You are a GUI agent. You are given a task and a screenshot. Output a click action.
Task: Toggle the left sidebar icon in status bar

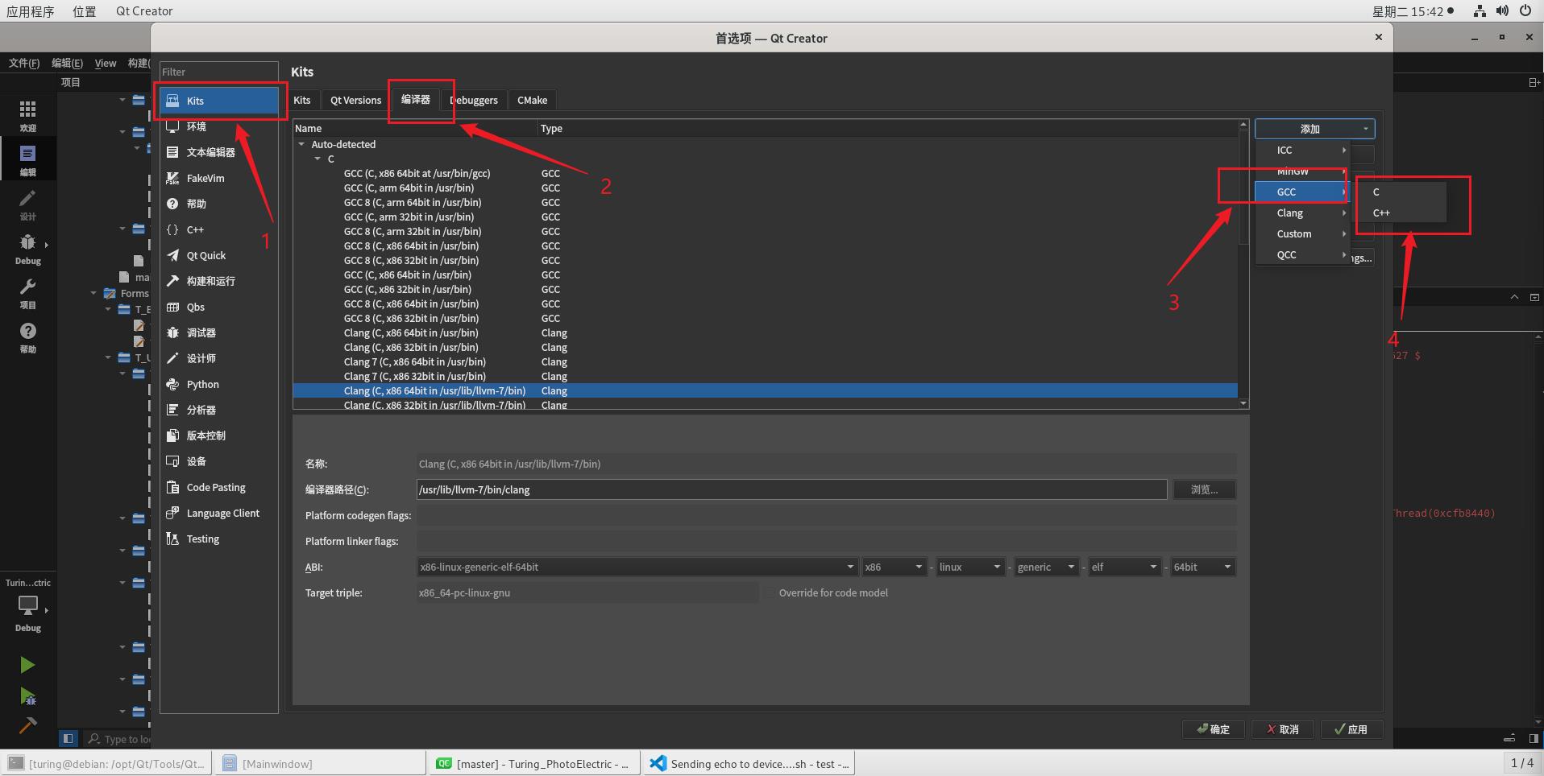click(68, 738)
